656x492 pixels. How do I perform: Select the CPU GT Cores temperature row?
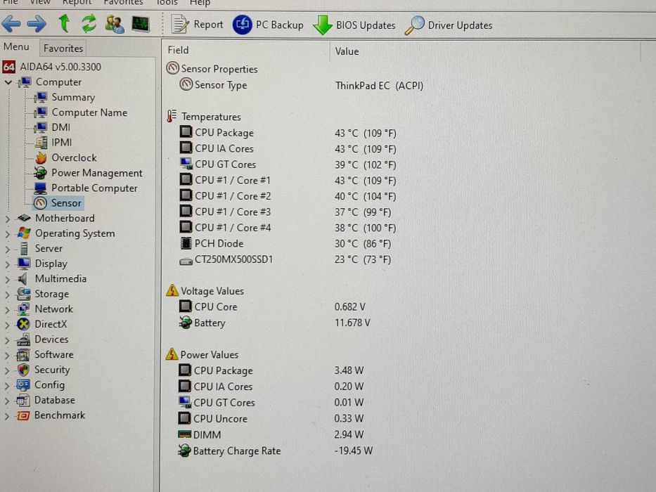(288, 164)
